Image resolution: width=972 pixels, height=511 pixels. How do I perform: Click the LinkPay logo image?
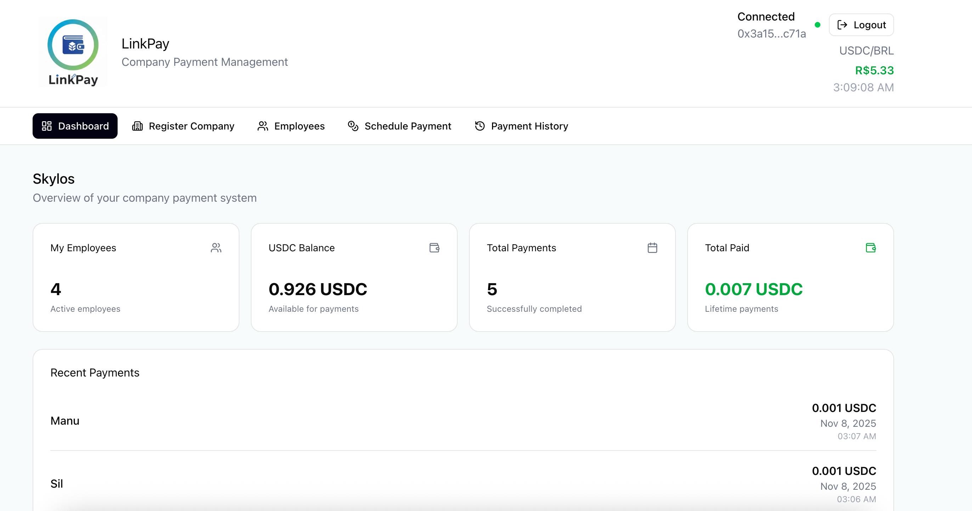(73, 52)
